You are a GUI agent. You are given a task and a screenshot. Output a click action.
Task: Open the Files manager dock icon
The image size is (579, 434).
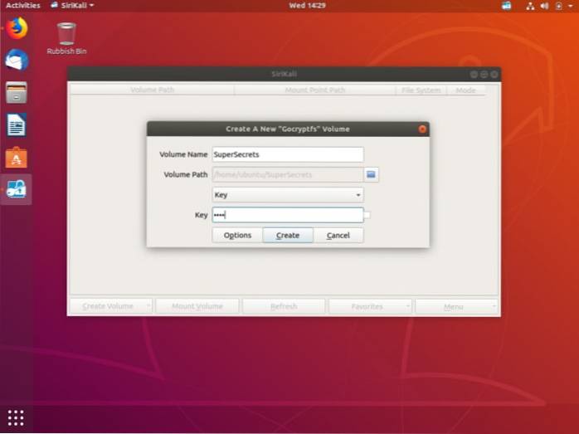point(17,92)
